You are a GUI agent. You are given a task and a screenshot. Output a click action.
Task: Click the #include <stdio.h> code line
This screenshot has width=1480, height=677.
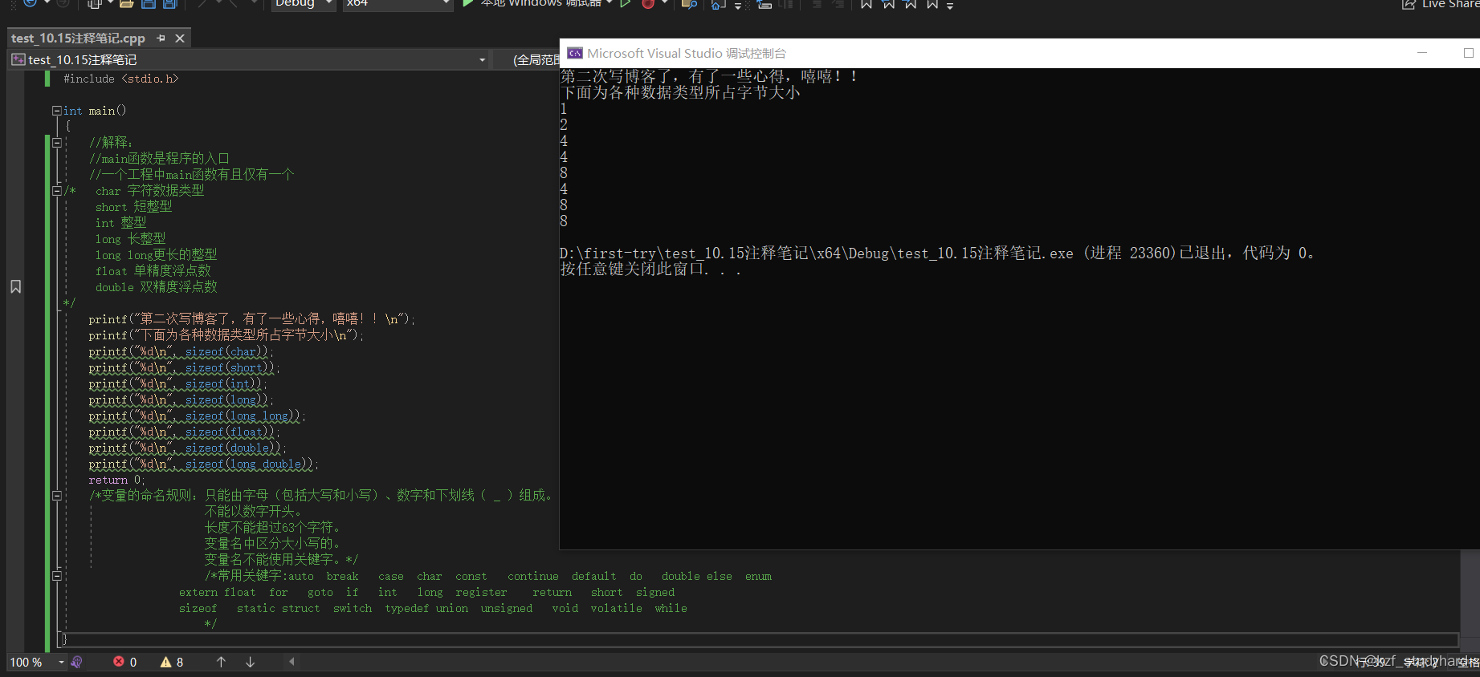coord(121,79)
